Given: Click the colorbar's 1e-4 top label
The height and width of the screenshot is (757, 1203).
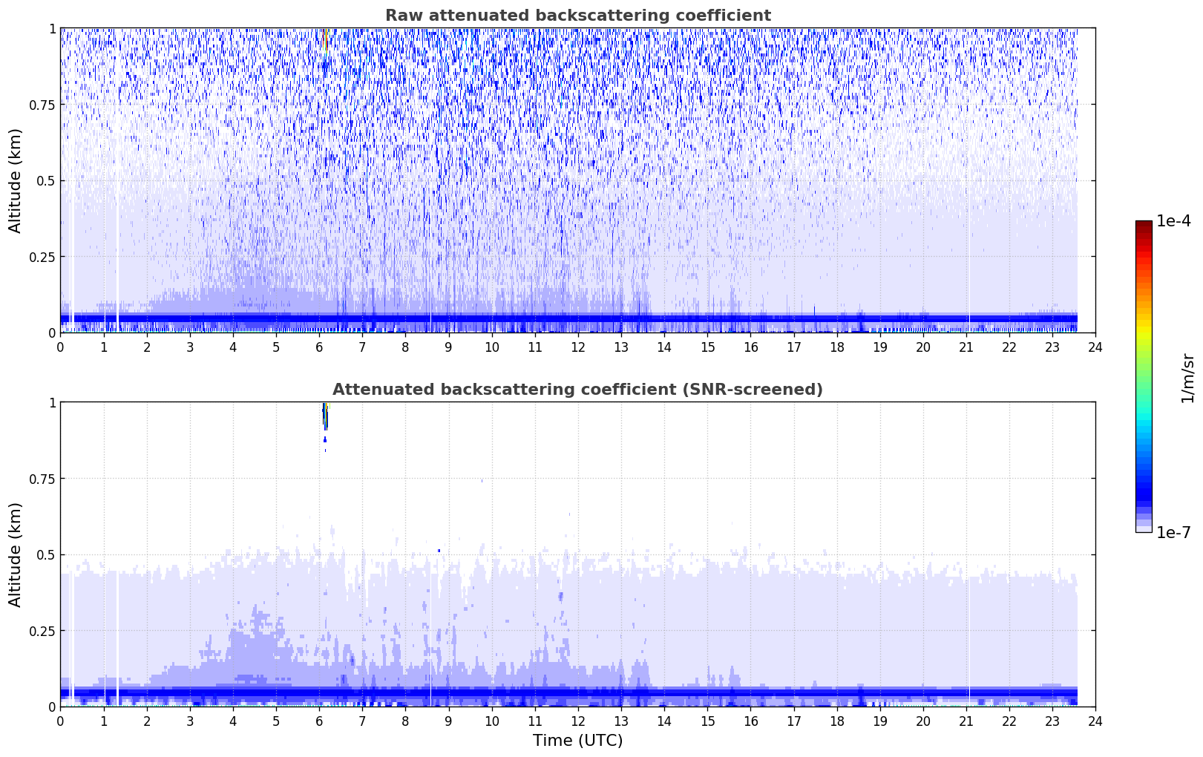Looking at the screenshot, I should tap(1173, 221).
